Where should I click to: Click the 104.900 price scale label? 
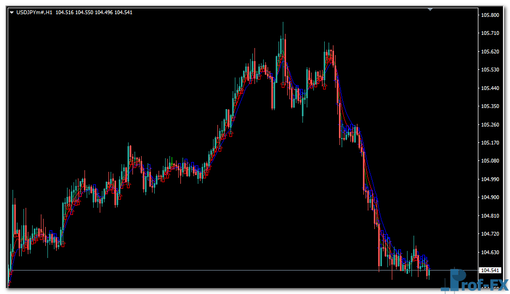[490, 197]
